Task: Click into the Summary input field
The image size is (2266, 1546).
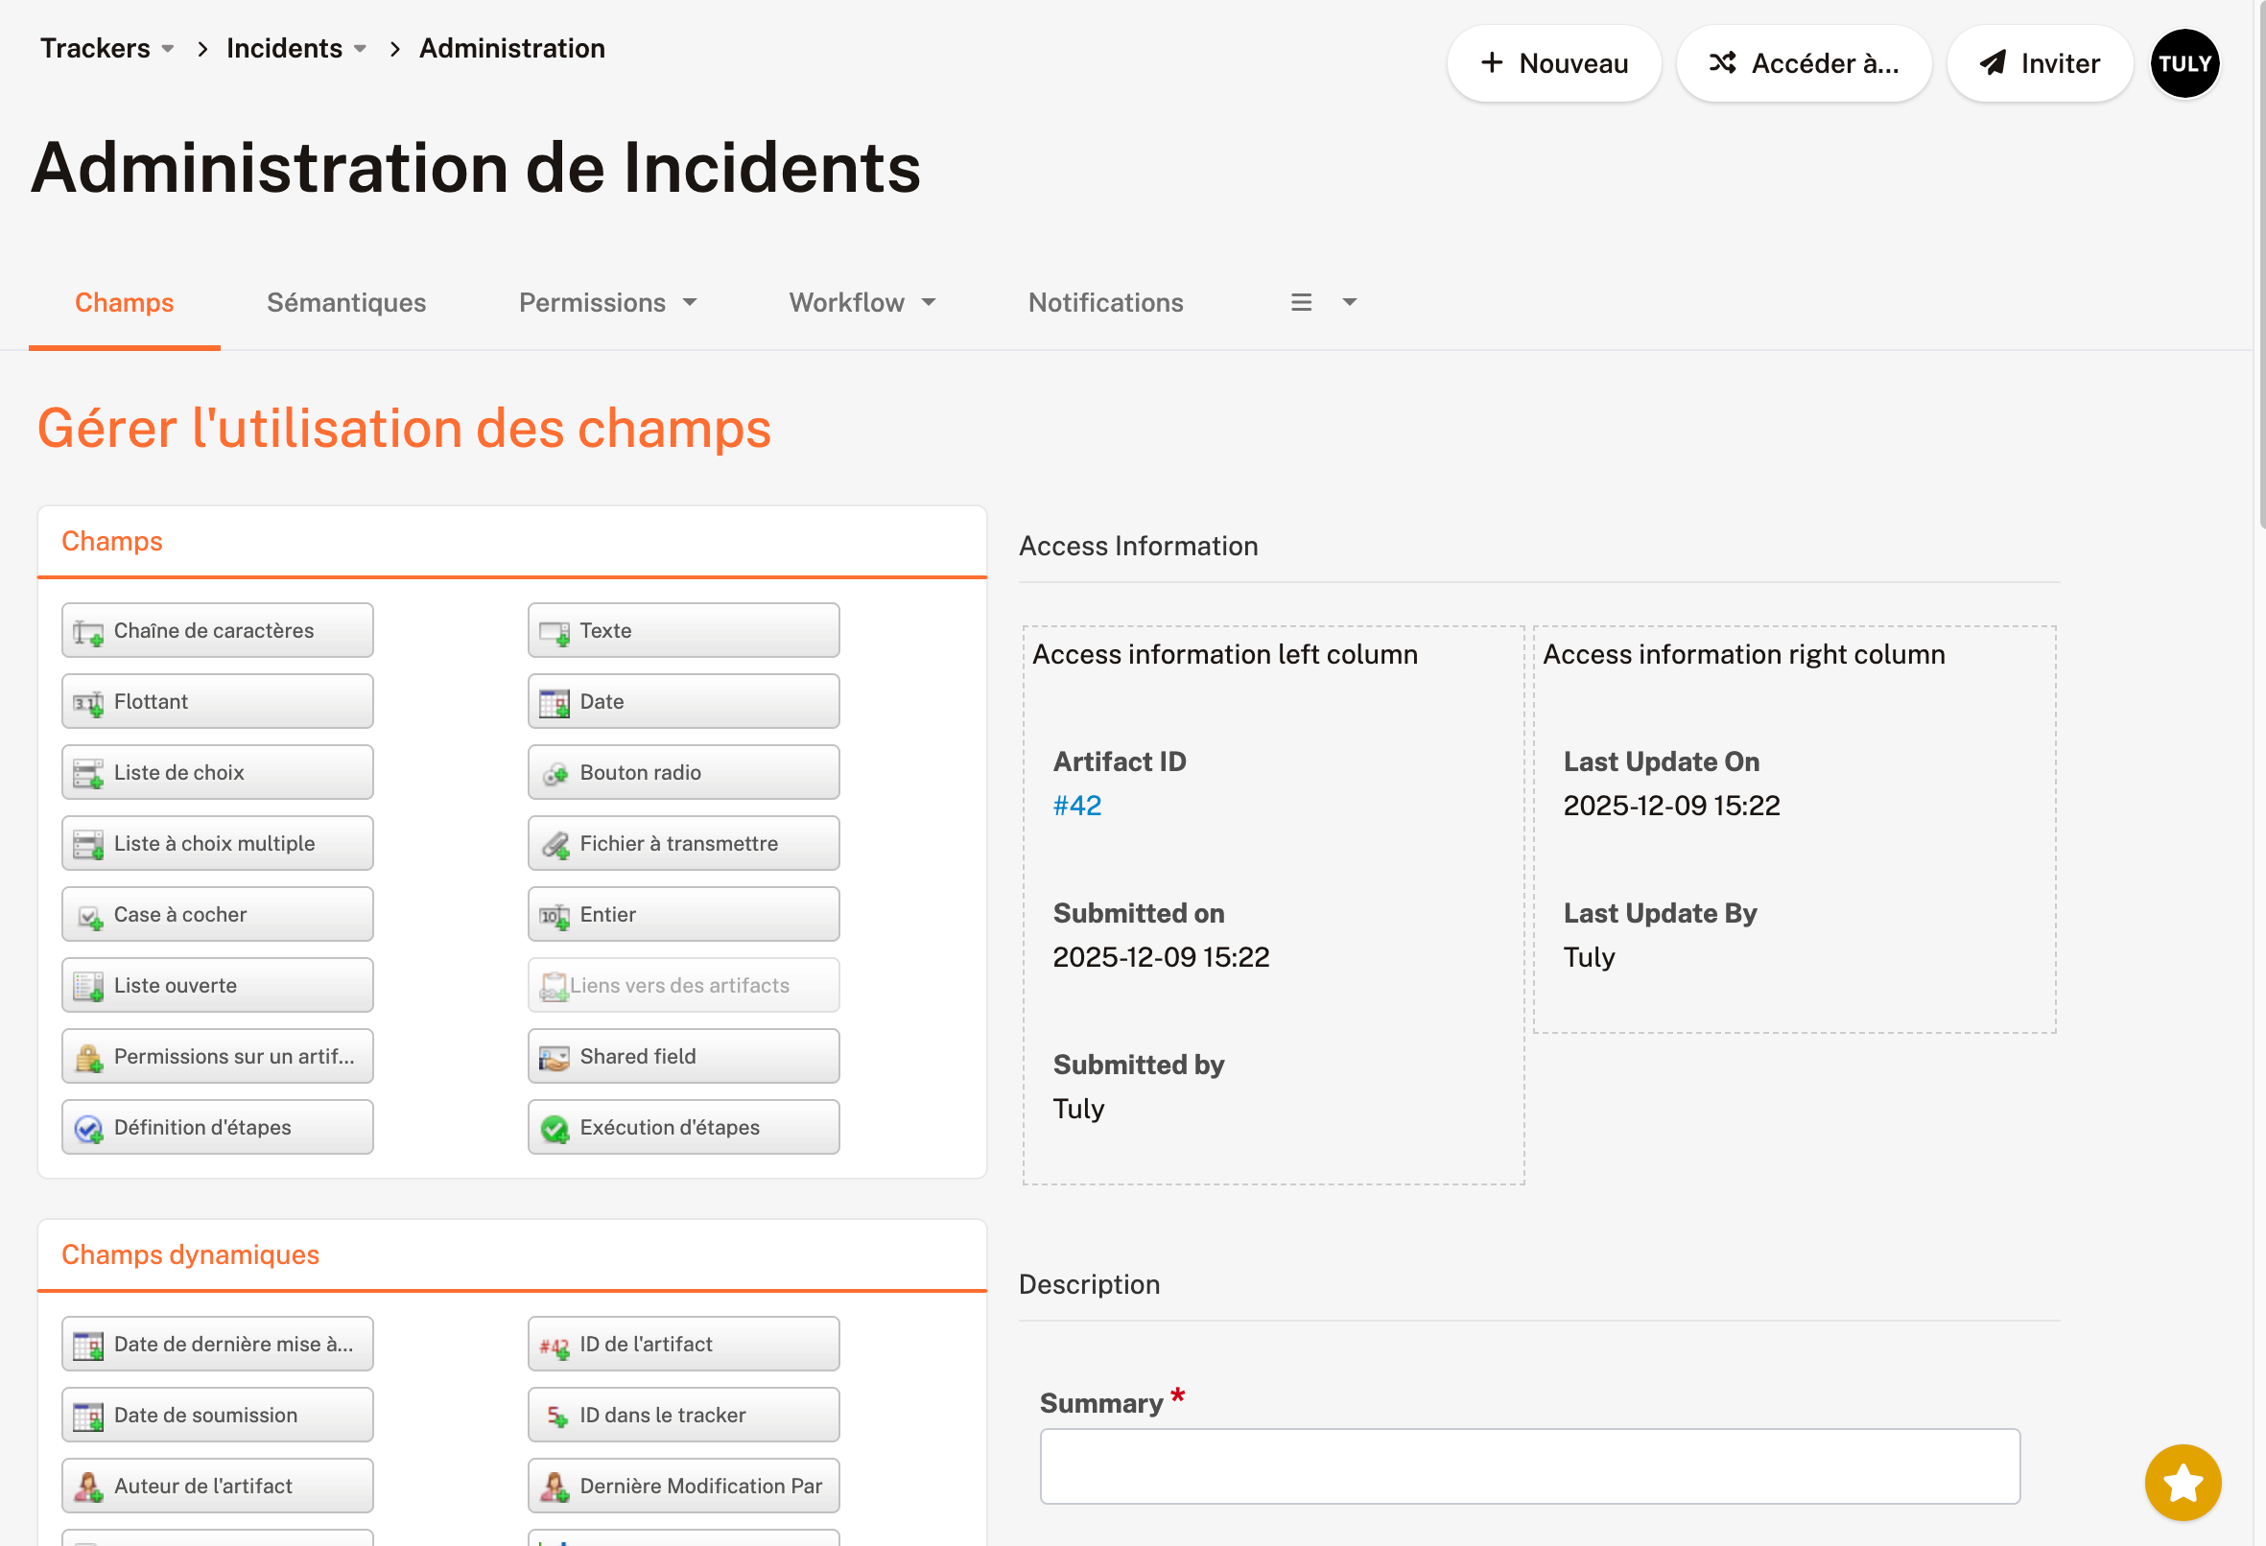Action: pyautogui.click(x=1529, y=1467)
